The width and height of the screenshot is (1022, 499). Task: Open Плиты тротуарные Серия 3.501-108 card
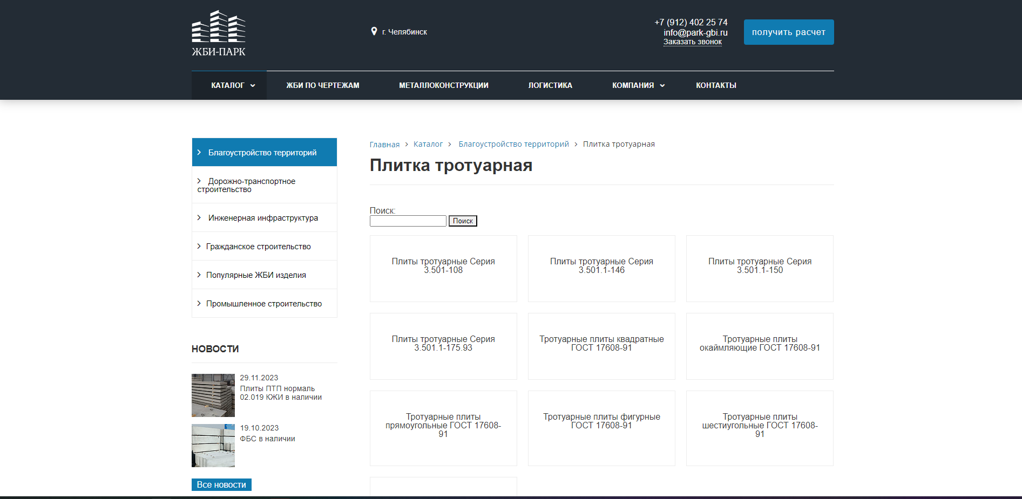click(x=443, y=268)
